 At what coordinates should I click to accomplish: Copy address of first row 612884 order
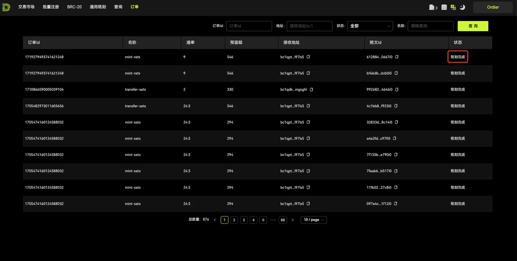point(308,57)
